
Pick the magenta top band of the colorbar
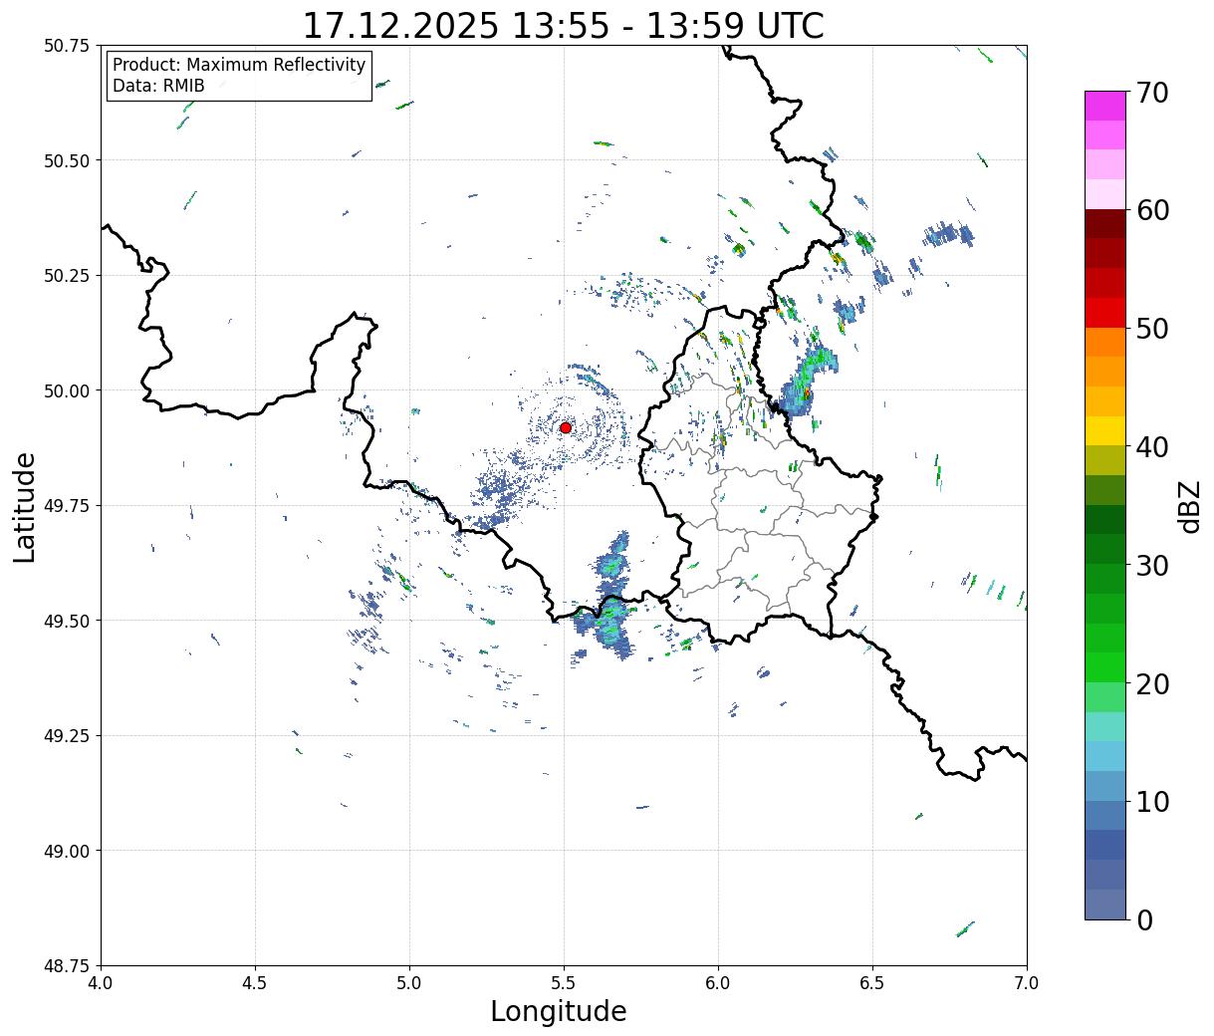tap(1105, 106)
